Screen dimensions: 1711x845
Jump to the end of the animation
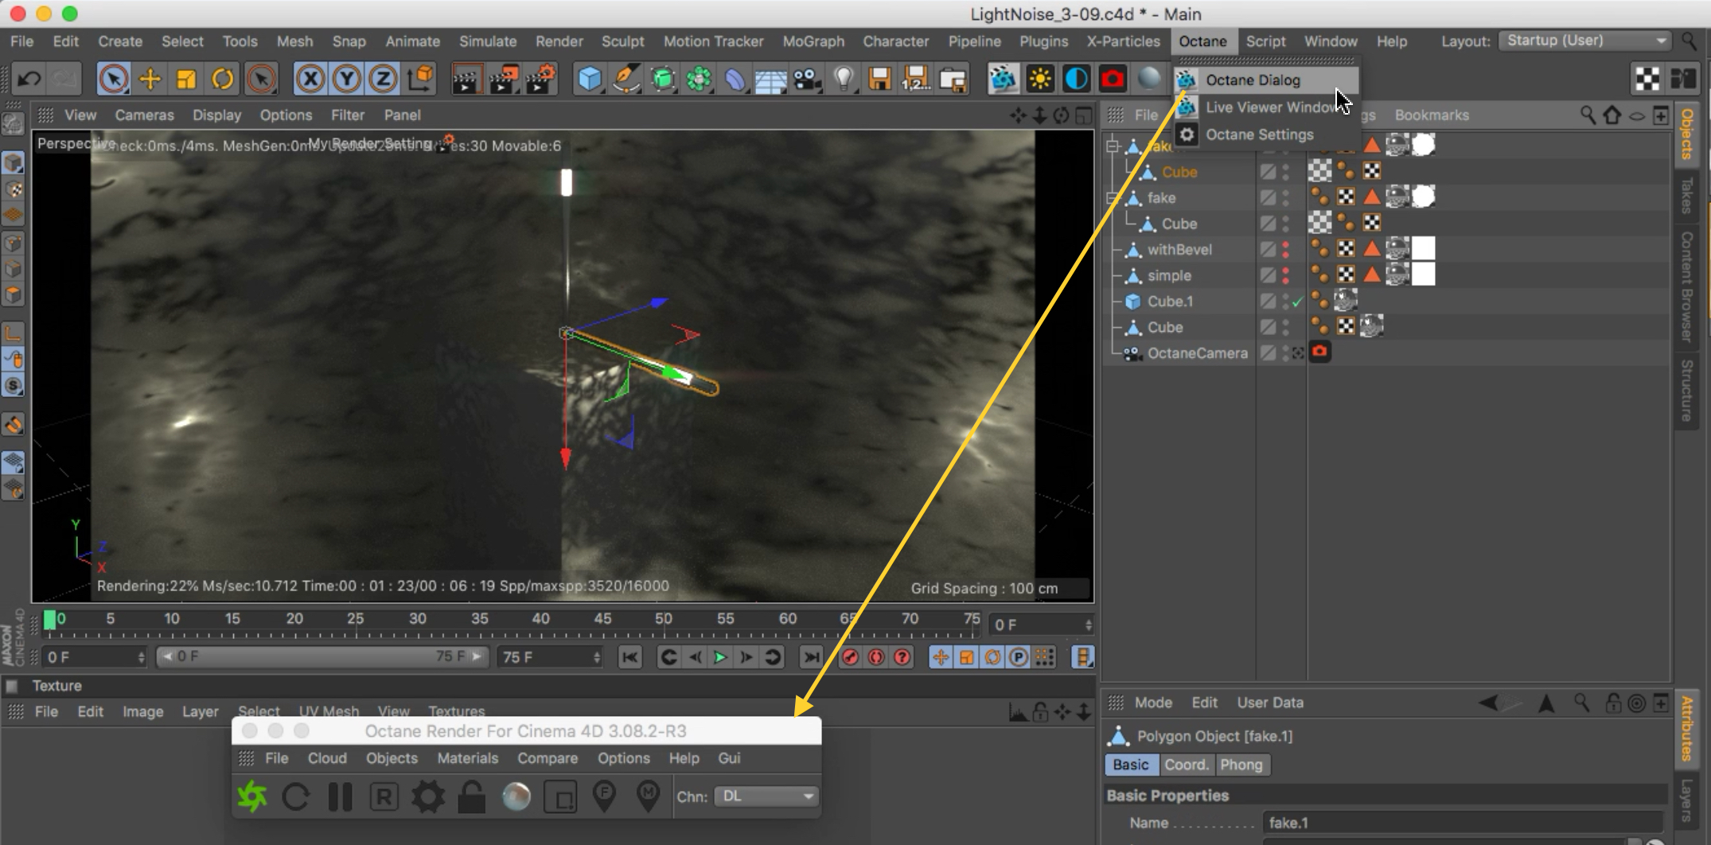[811, 657]
